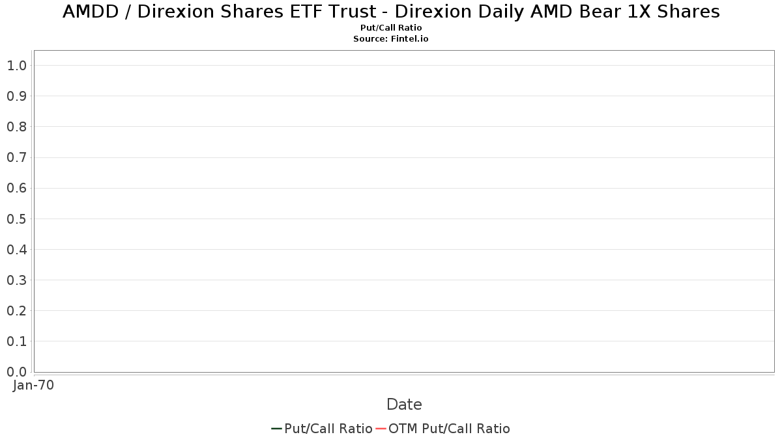Click the 1.0 y-axis label
782x439 pixels.
16,65
